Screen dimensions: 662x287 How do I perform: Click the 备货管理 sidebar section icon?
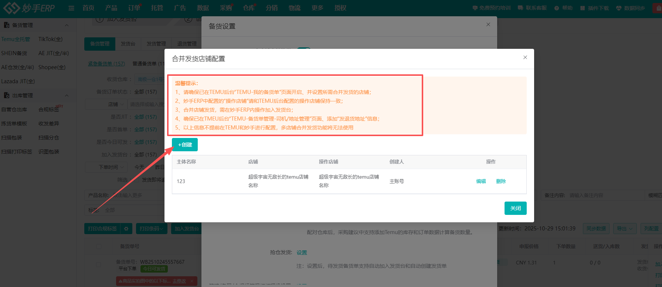(x=6, y=25)
